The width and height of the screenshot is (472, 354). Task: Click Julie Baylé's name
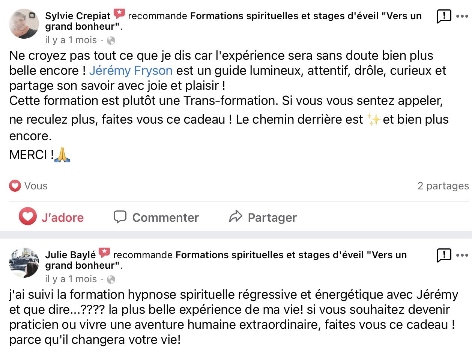click(x=71, y=255)
